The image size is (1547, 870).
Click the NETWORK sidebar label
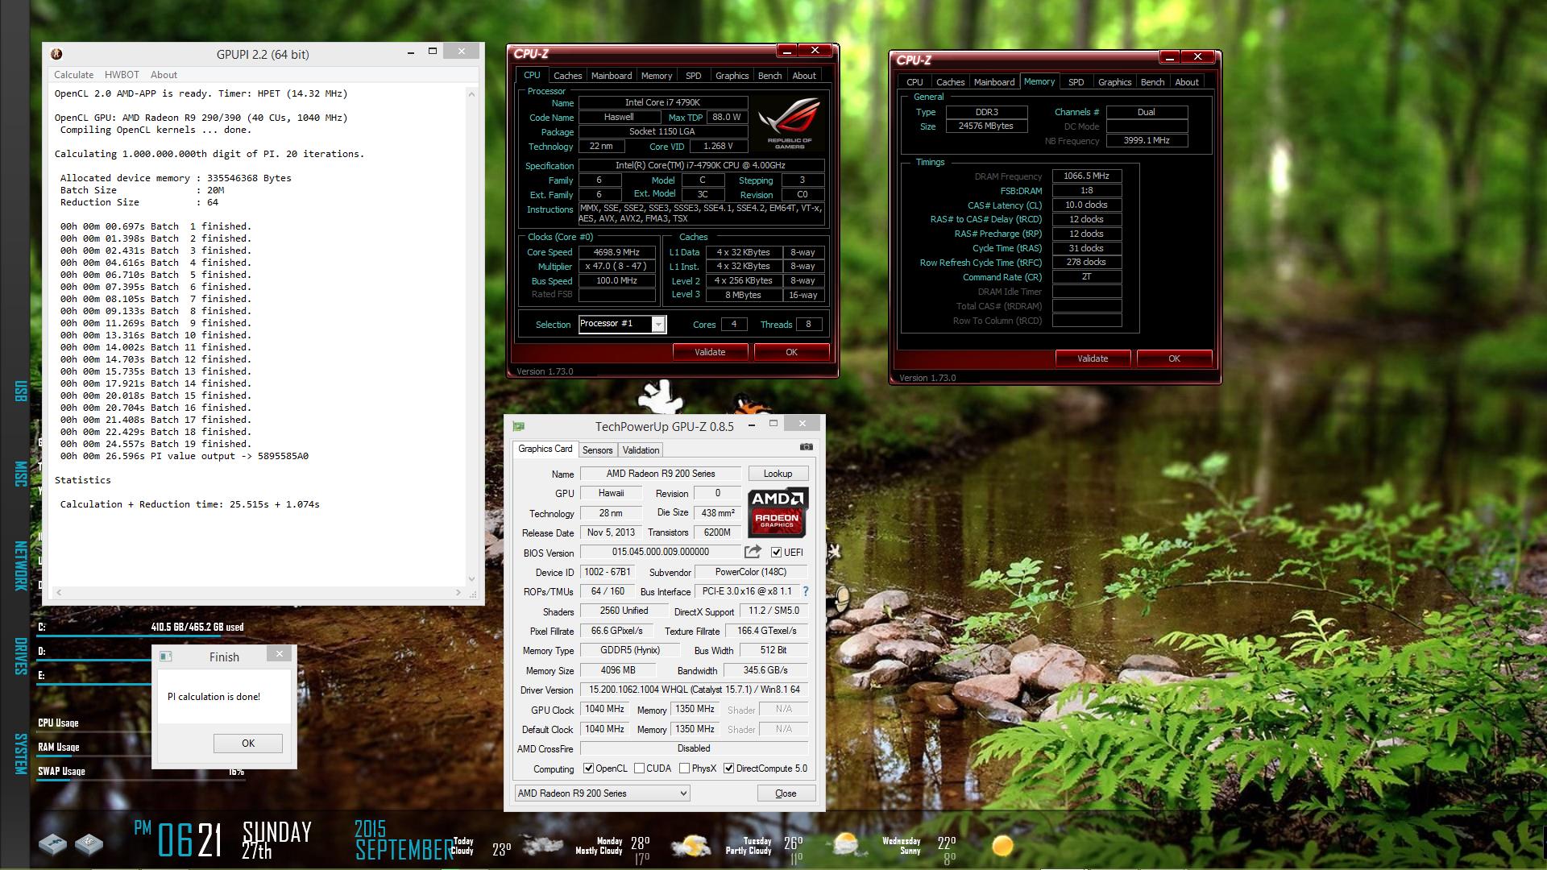[21, 565]
